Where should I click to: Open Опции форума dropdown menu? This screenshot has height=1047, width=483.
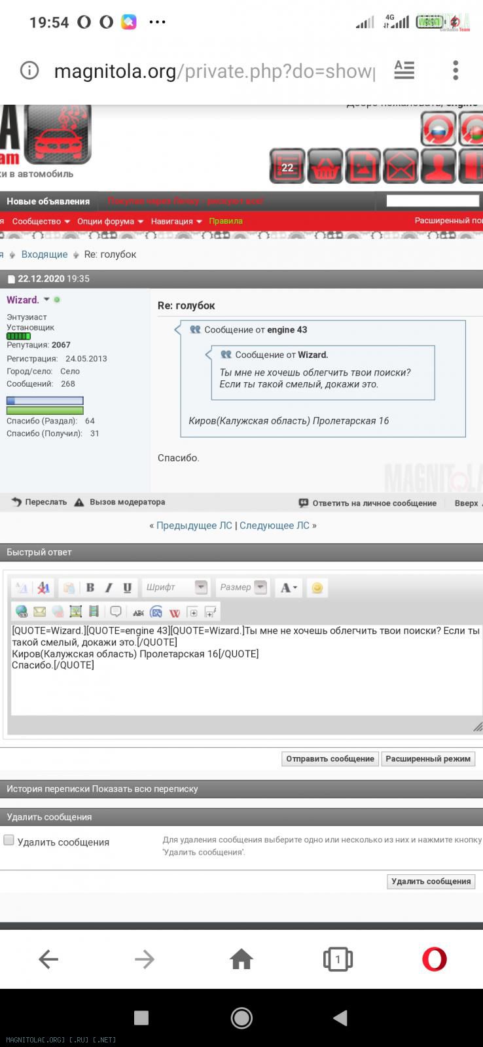[x=110, y=221]
